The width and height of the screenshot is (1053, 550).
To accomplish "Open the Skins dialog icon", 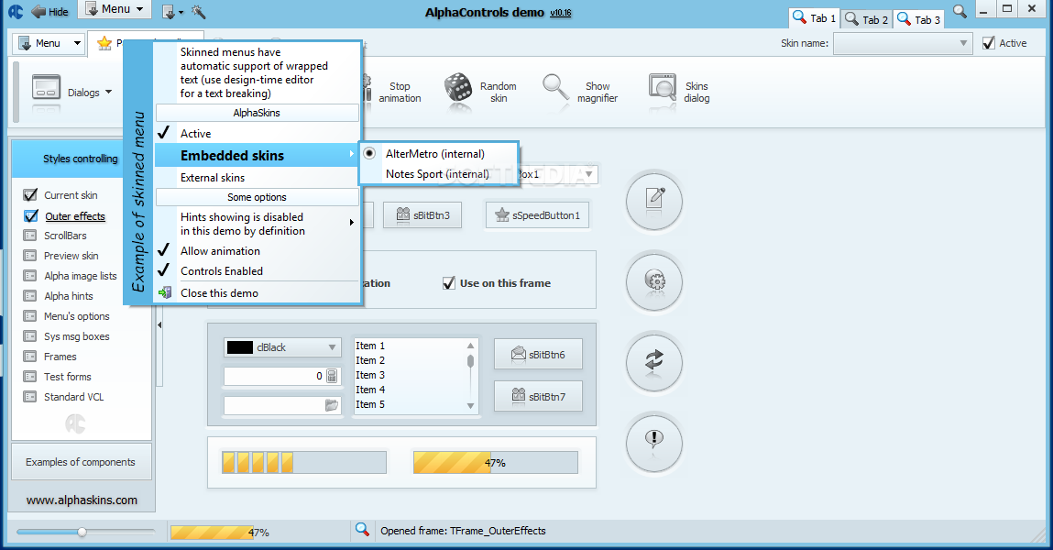I will tap(663, 89).
